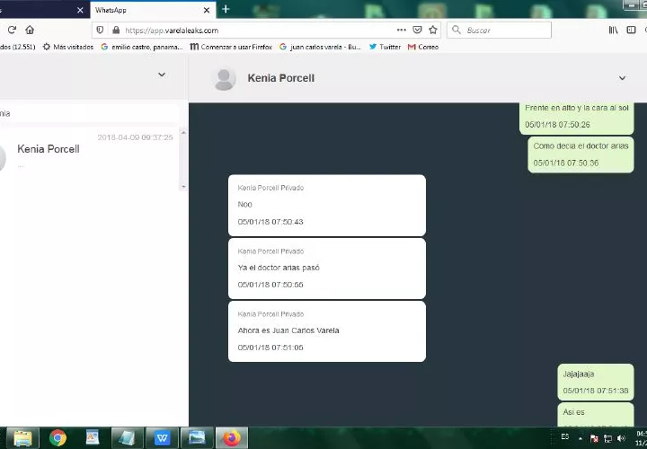Open the Pocket save icon
Image resolution: width=647 pixels, height=449 pixels.
click(417, 30)
